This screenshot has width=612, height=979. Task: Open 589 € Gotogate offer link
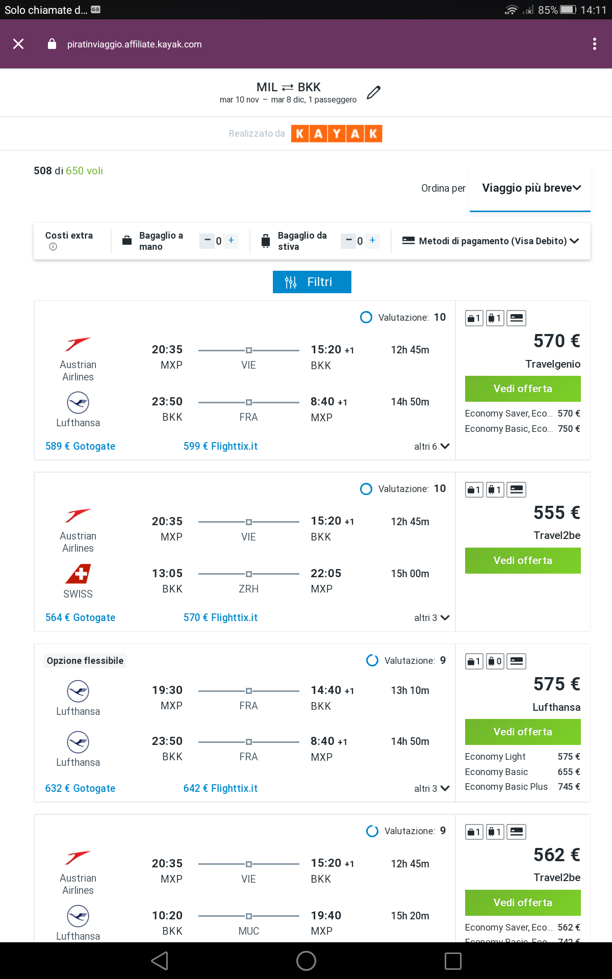(x=80, y=446)
